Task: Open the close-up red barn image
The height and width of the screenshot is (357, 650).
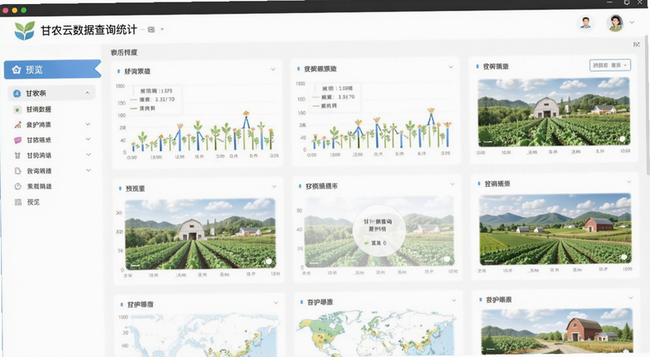Action: (557, 332)
